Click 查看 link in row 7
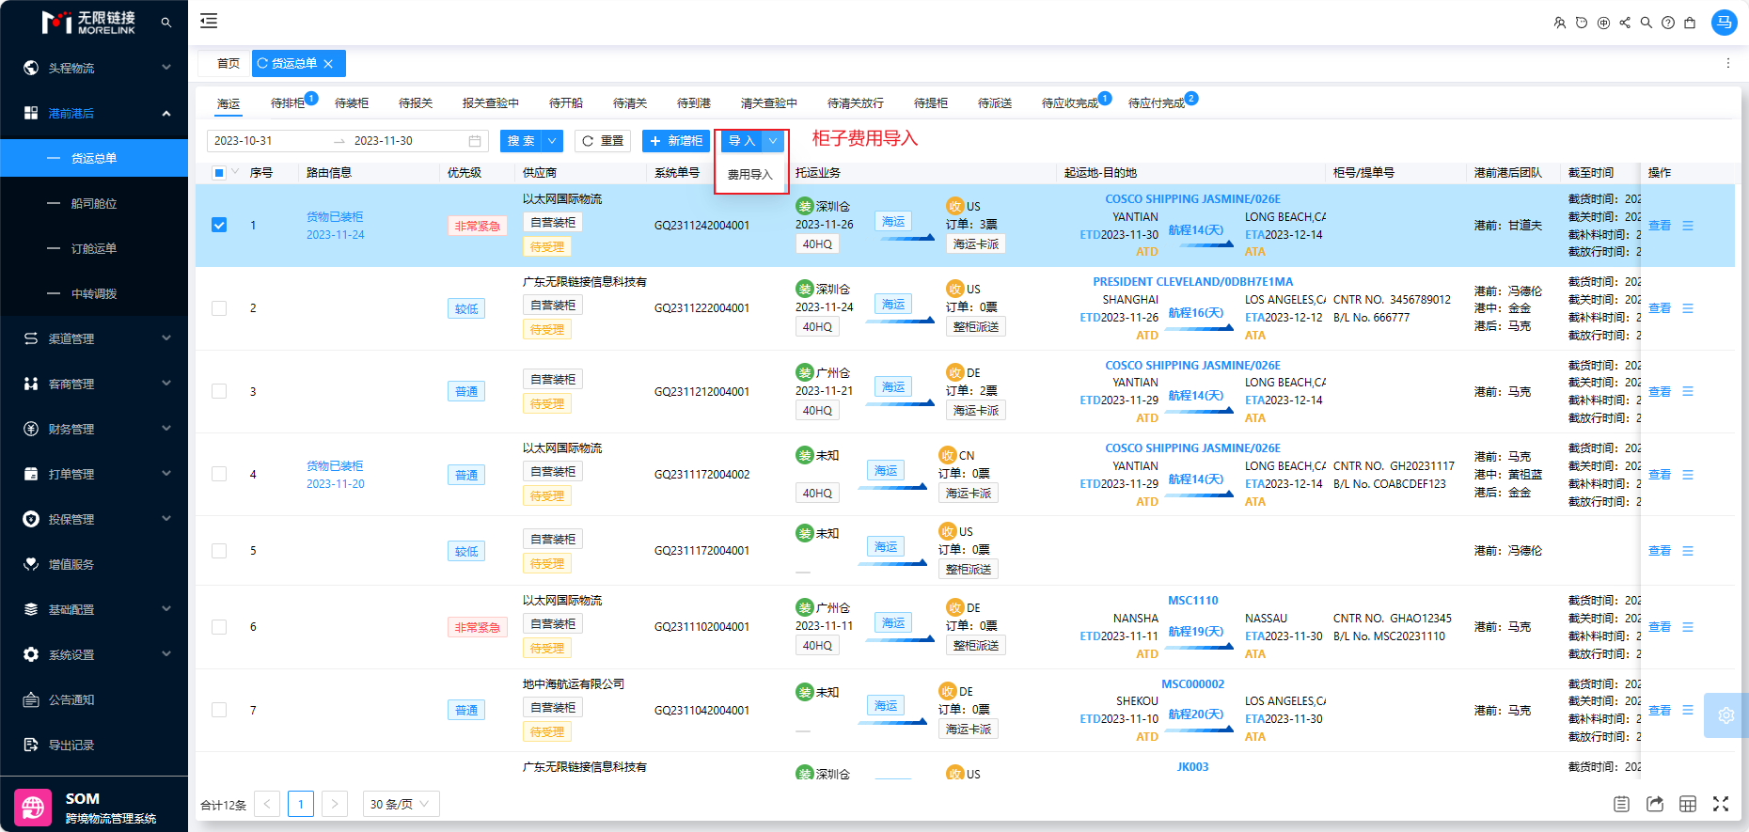Screen dimensions: 1749x832 tap(1660, 711)
